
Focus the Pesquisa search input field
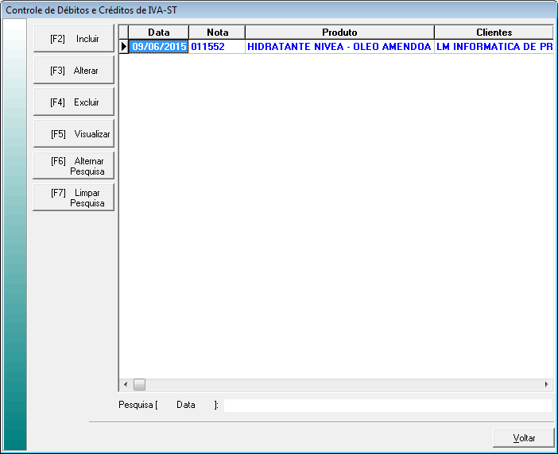click(387, 405)
